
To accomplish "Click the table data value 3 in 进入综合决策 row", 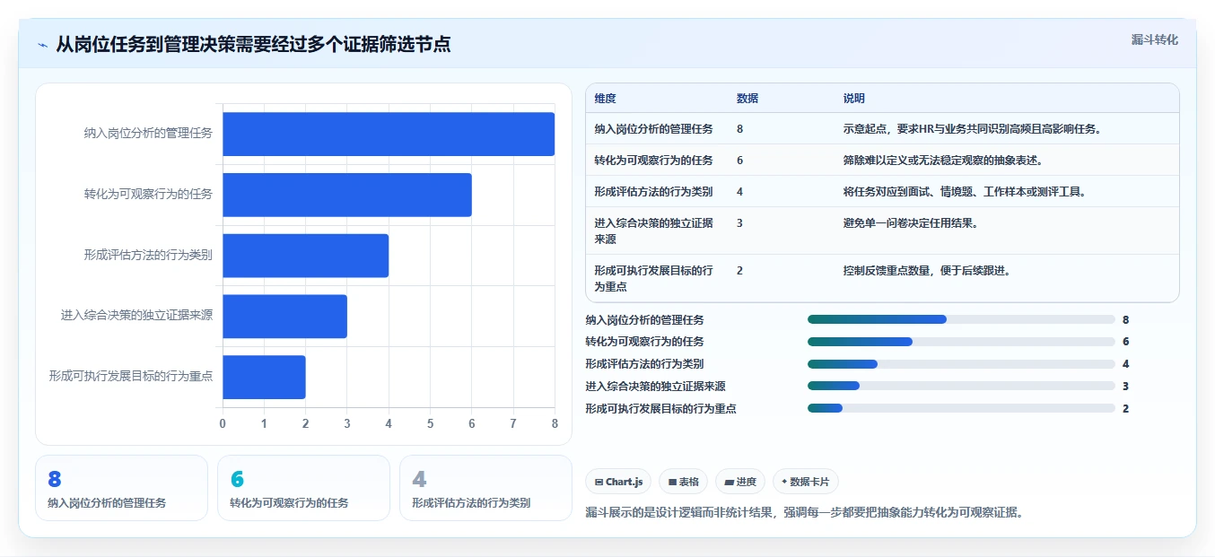I will point(739,223).
